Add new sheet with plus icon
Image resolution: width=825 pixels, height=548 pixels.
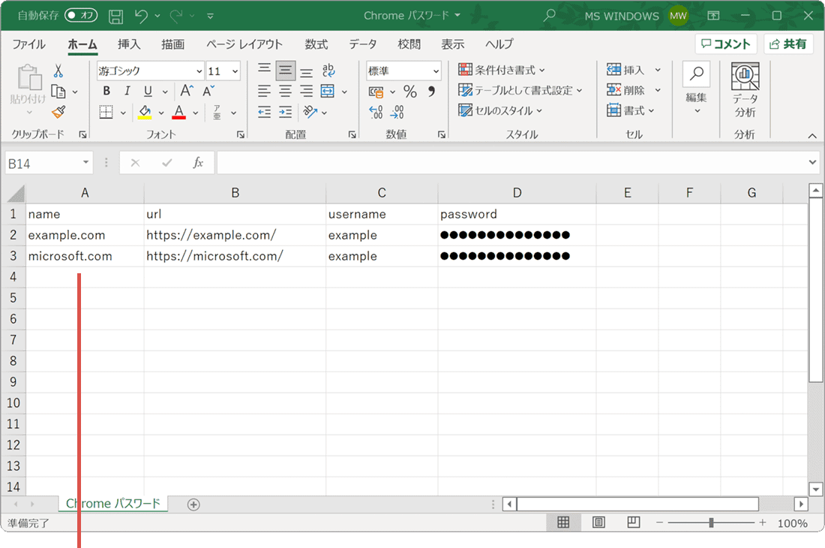coord(193,504)
